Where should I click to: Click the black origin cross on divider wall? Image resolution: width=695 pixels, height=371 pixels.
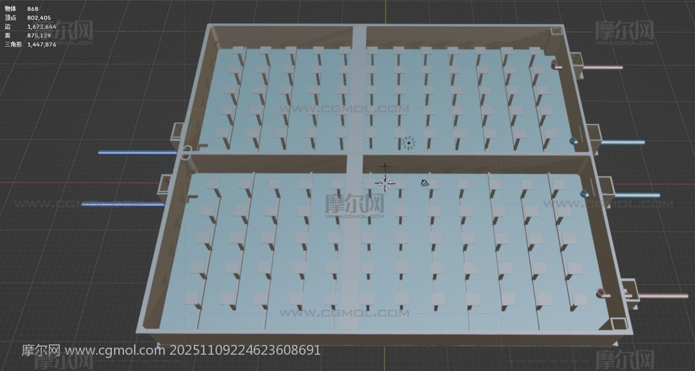(384, 166)
